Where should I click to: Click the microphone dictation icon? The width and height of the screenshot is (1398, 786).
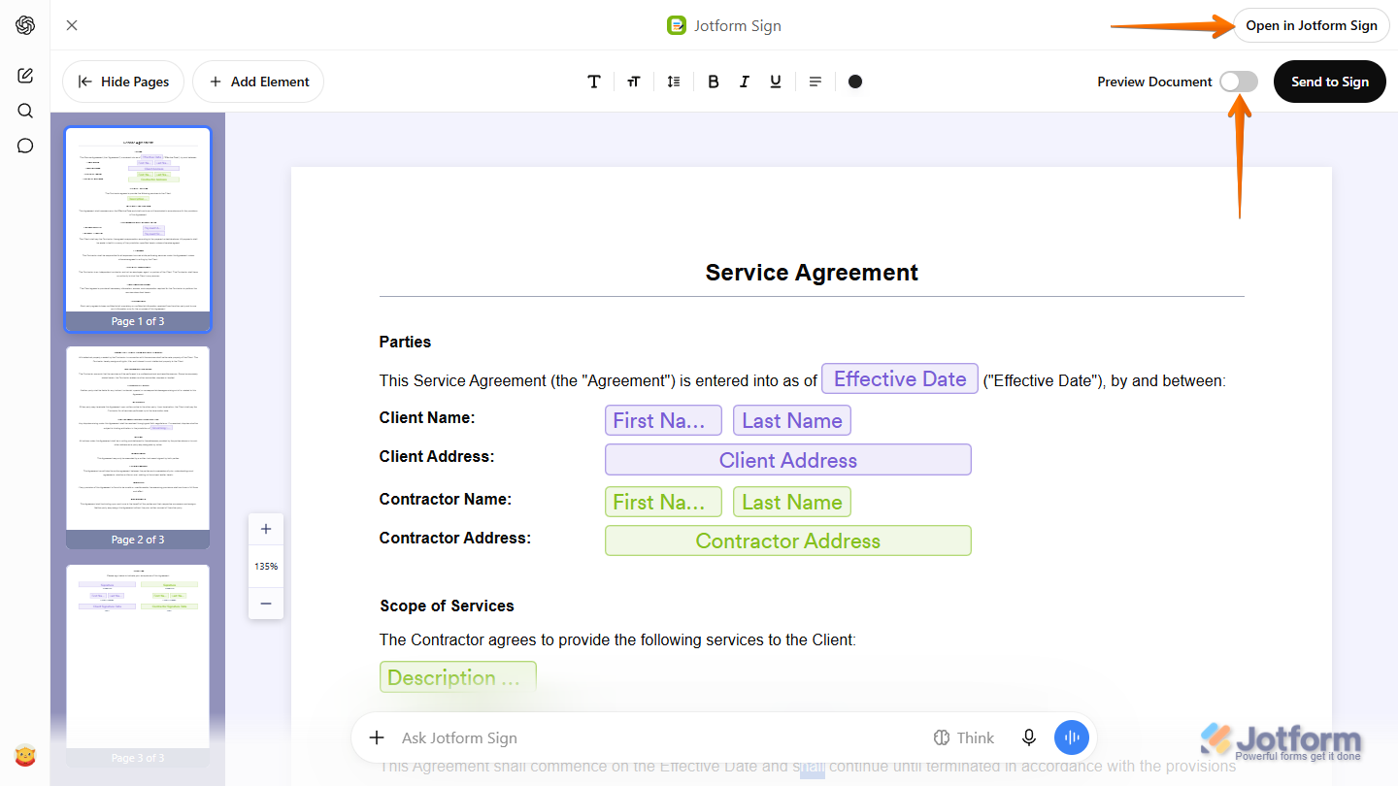[1029, 737]
